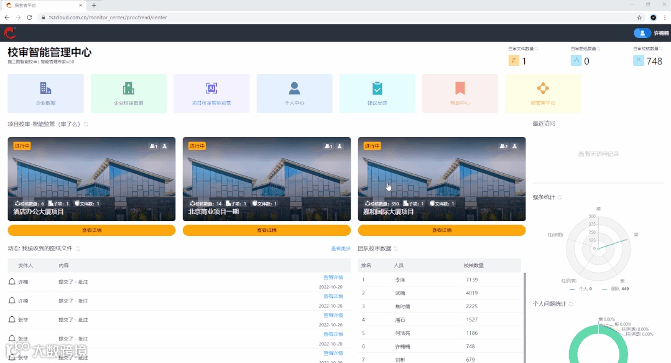Reload the page in browser
This screenshot has width=671, height=363.
coord(29,17)
